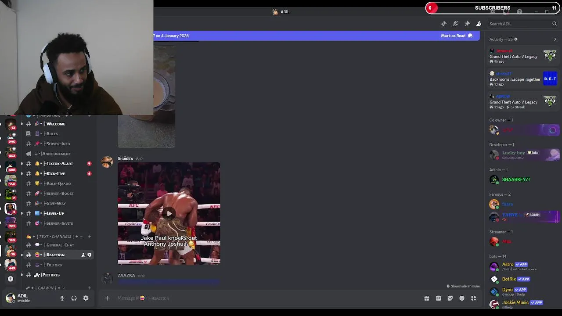Open the Welcome channel
562x316 pixels.
tap(58, 124)
